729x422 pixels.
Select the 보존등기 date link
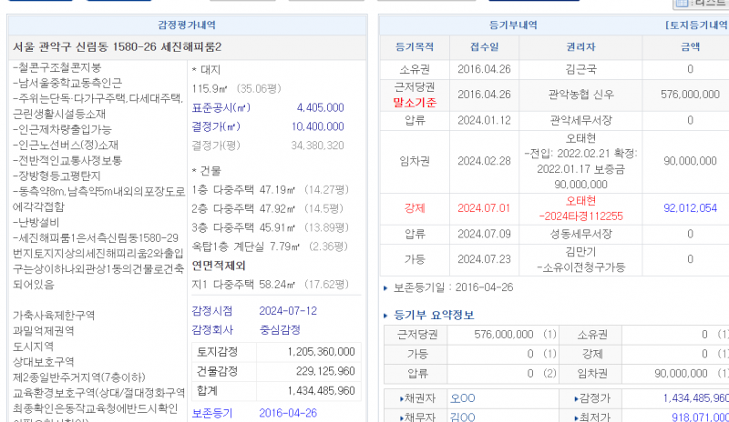287,413
